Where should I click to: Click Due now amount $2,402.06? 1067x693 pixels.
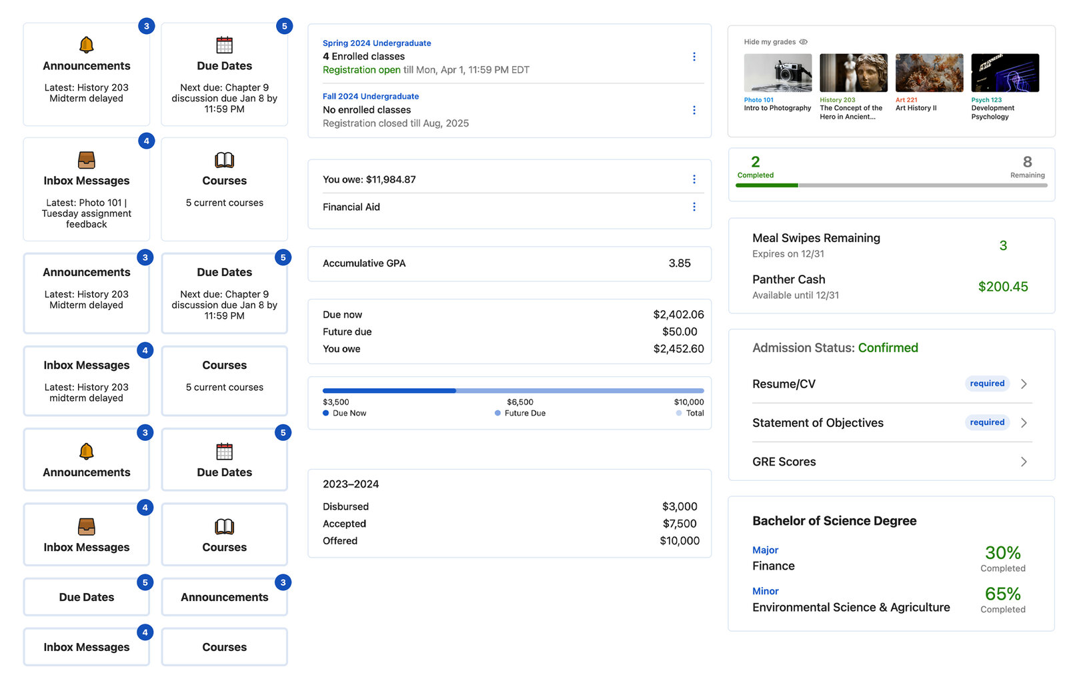click(678, 315)
